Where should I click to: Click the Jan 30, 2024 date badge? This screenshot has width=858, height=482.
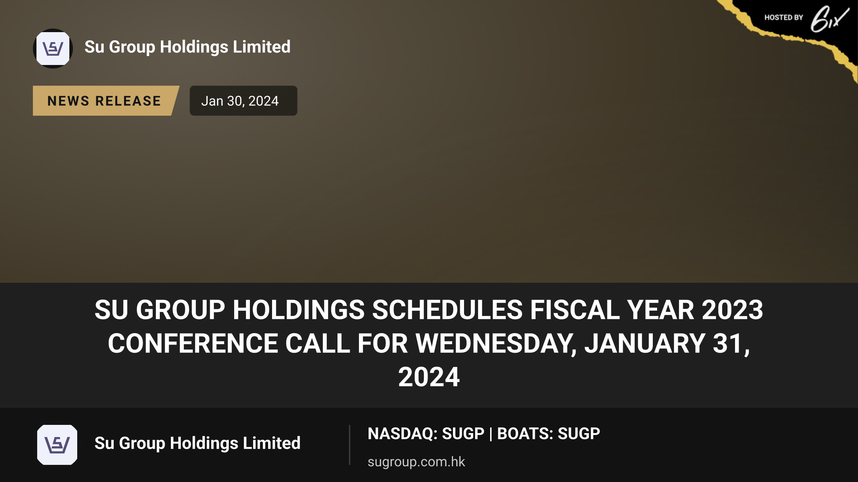coord(243,101)
